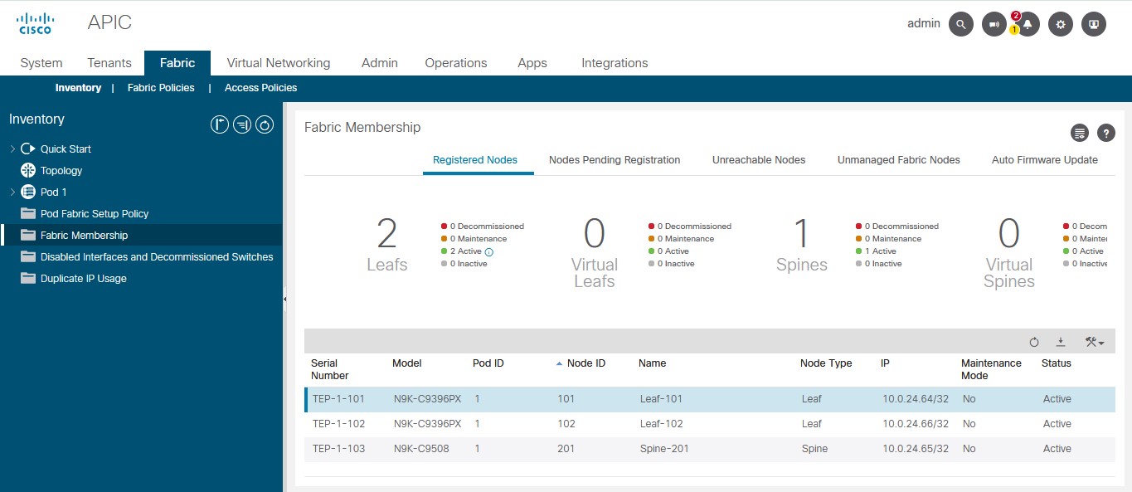Refresh the registered nodes table

[1034, 342]
